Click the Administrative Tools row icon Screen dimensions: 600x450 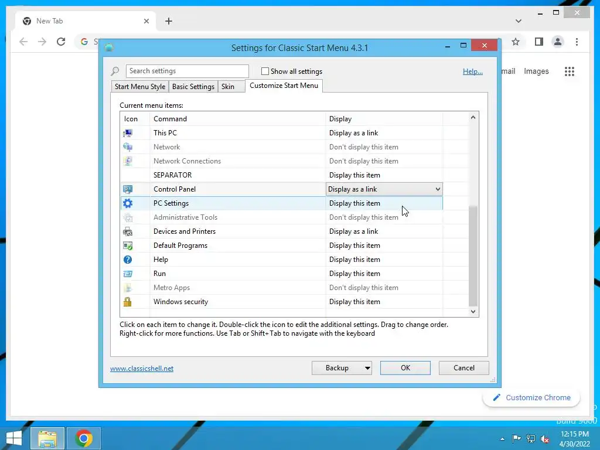tap(127, 217)
